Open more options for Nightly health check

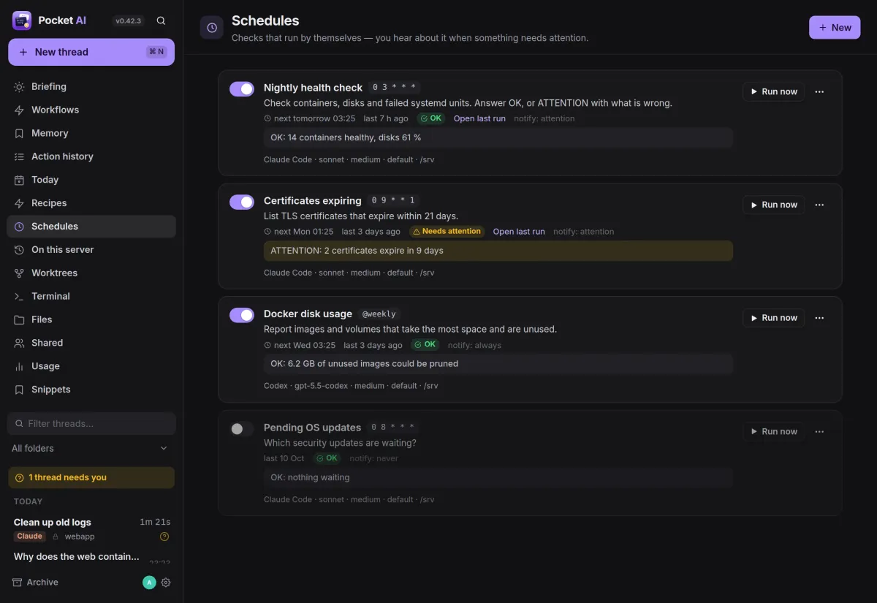(x=819, y=91)
